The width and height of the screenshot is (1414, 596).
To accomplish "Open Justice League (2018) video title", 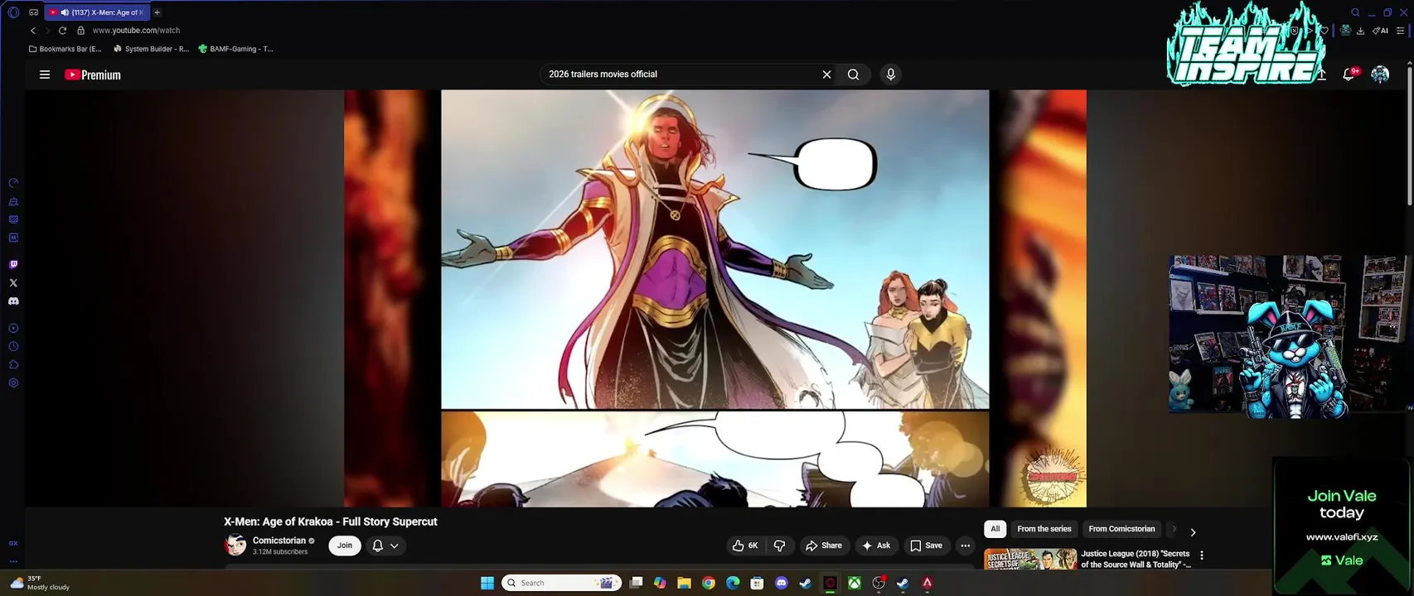I will coord(1136,559).
